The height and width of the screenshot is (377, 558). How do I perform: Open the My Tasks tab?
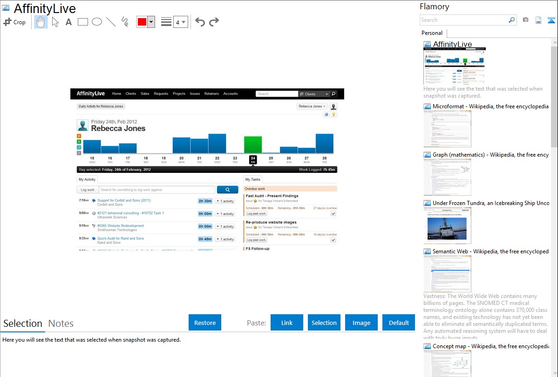(x=252, y=179)
